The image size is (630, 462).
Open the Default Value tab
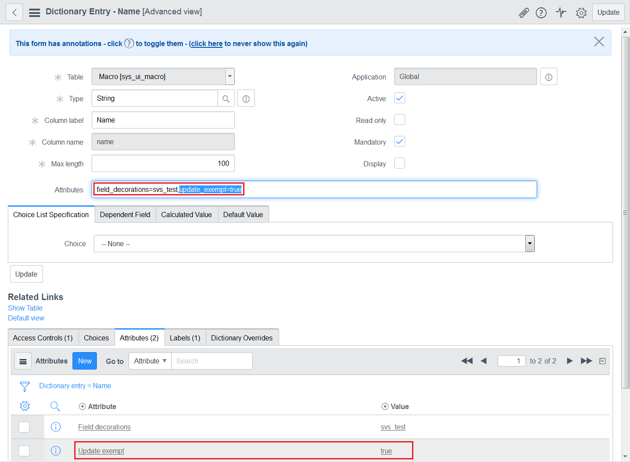(x=243, y=214)
